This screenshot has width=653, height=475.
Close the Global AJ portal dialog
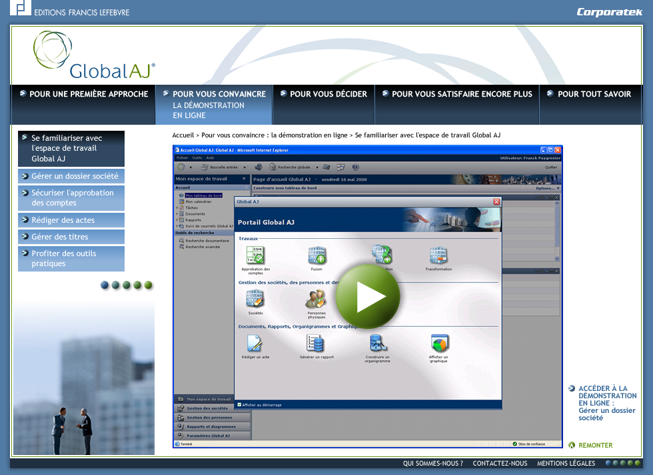pos(496,201)
